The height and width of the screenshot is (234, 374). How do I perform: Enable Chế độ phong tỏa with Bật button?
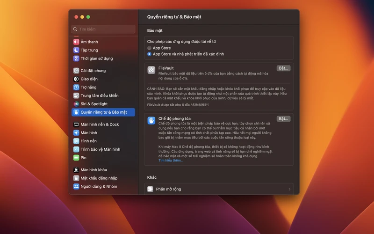(283, 119)
